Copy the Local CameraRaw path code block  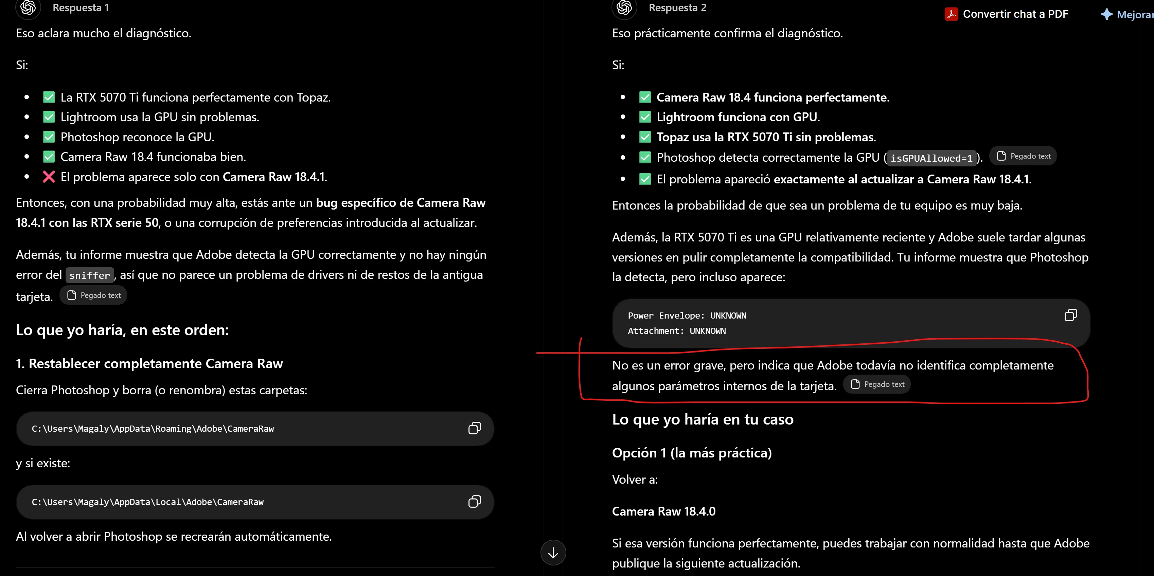(x=475, y=502)
